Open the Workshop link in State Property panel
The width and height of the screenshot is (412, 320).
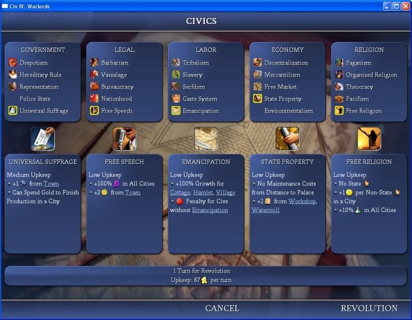click(302, 201)
